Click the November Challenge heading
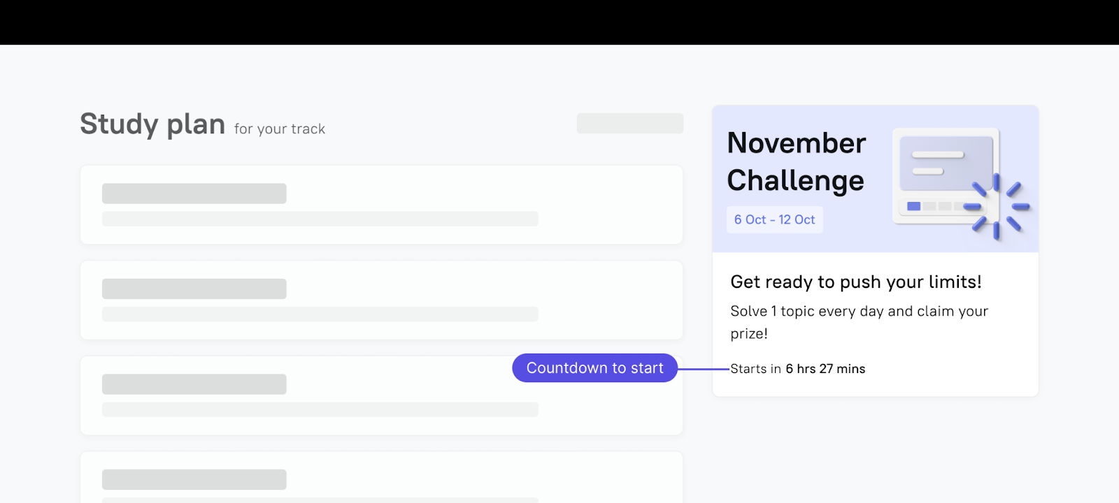The image size is (1119, 503). tap(797, 161)
